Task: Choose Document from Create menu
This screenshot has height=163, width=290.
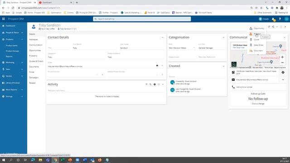Action: pos(257,50)
